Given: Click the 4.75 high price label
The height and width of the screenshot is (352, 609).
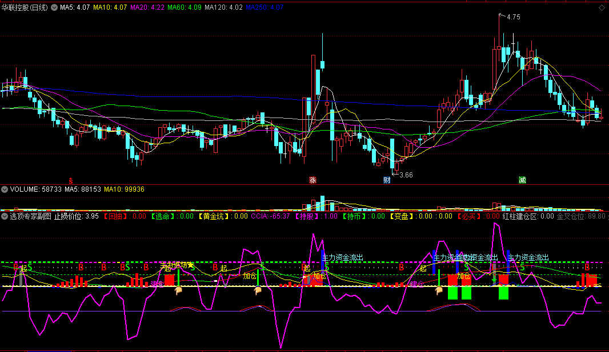Looking at the screenshot, I should point(514,17).
